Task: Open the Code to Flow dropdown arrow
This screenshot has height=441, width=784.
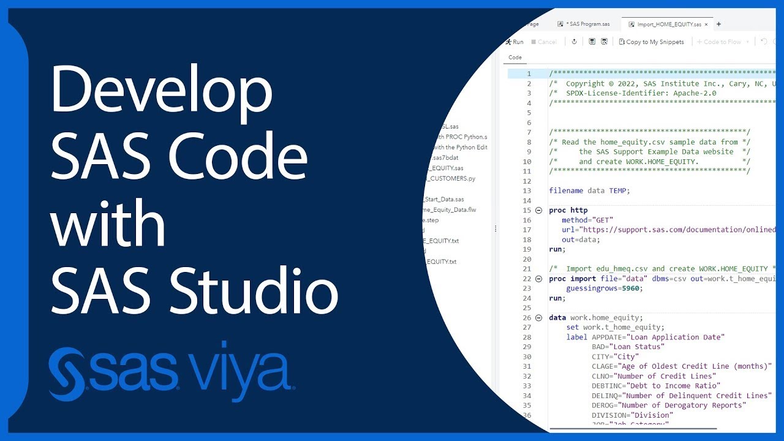Action: click(x=747, y=42)
